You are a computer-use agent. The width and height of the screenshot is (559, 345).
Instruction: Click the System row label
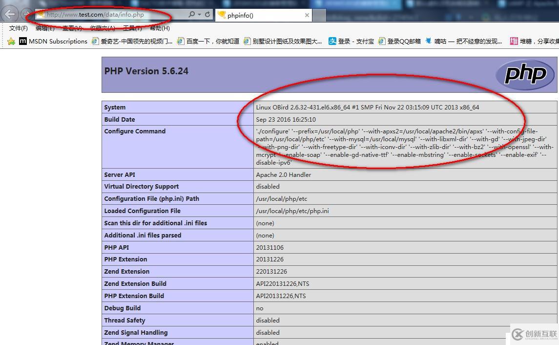click(115, 108)
